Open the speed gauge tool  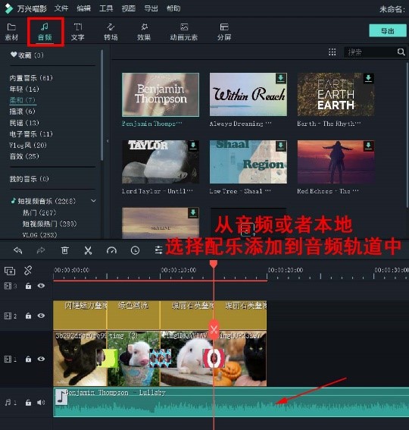coord(111,250)
